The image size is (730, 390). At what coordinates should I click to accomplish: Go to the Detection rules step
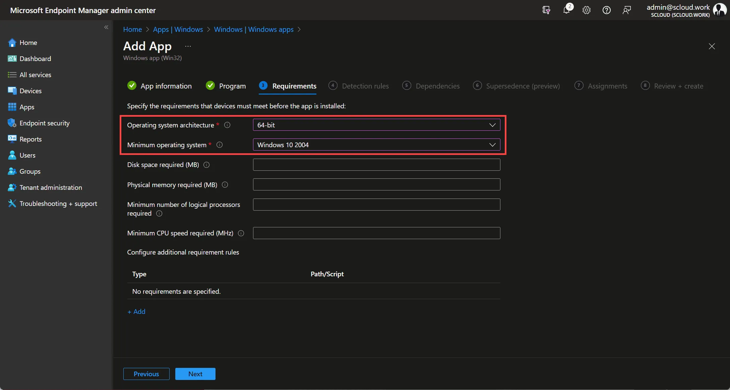point(359,86)
